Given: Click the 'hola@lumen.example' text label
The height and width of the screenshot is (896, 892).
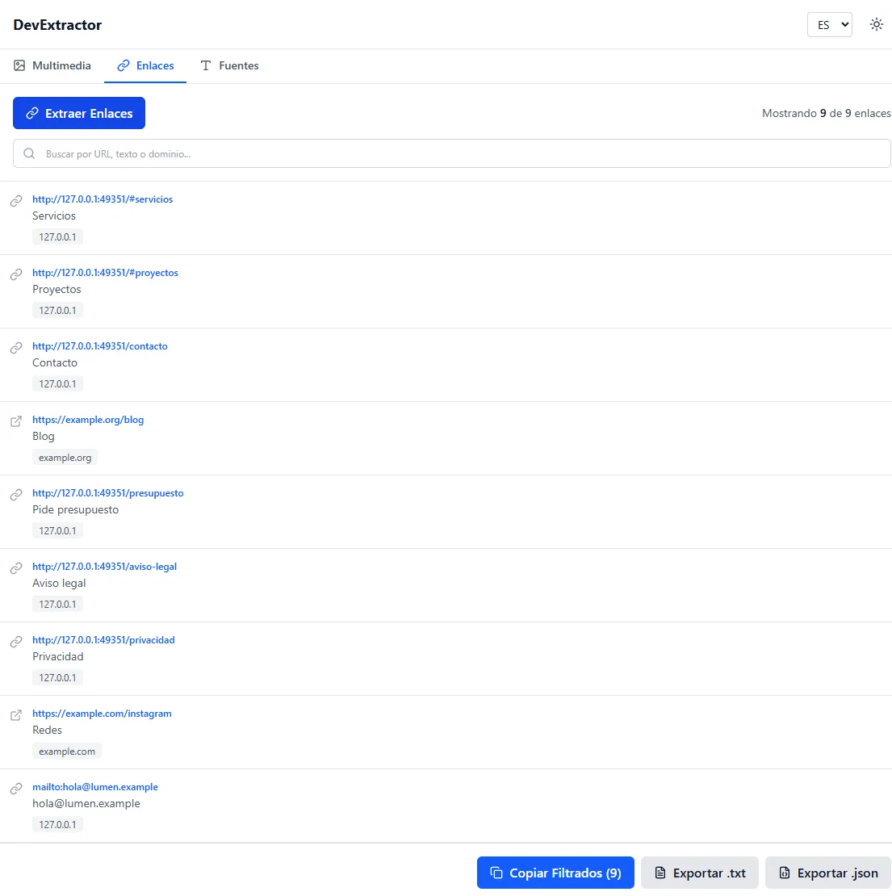Looking at the screenshot, I should tap(86, 803).
